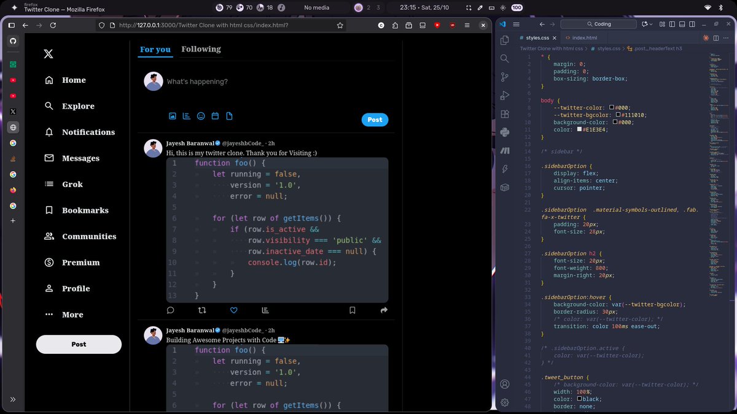Click the VS Code Coding search box

point(599,24)
